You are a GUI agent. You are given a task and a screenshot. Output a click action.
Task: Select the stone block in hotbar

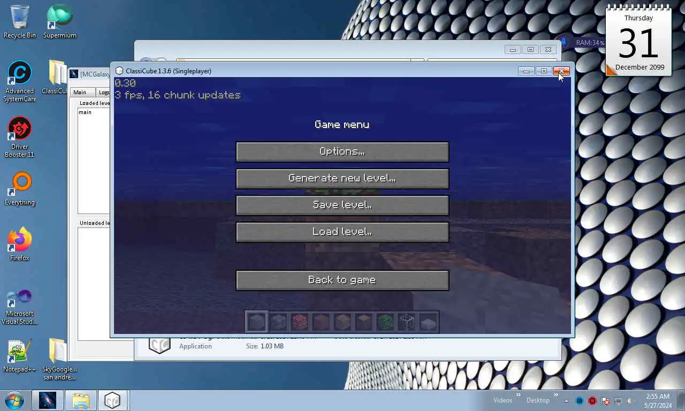click(256, 322)
